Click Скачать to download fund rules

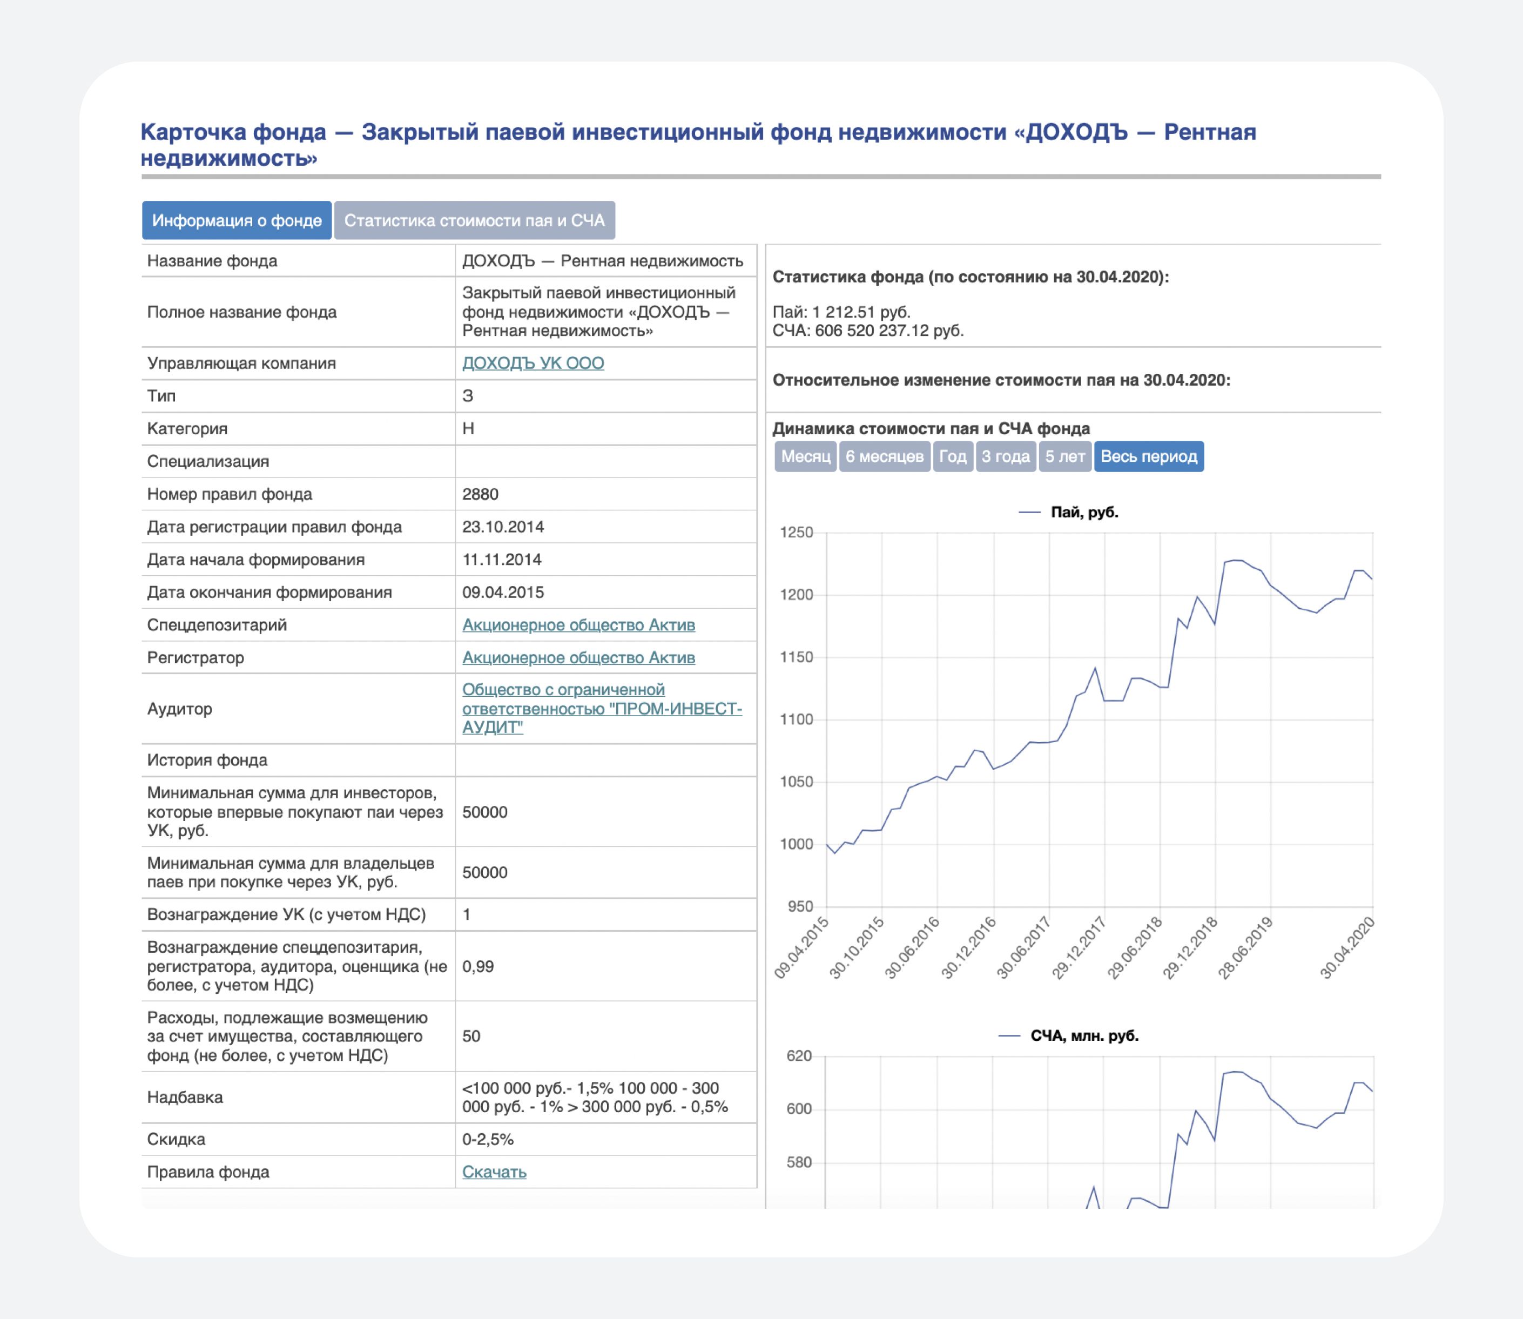494,1172
